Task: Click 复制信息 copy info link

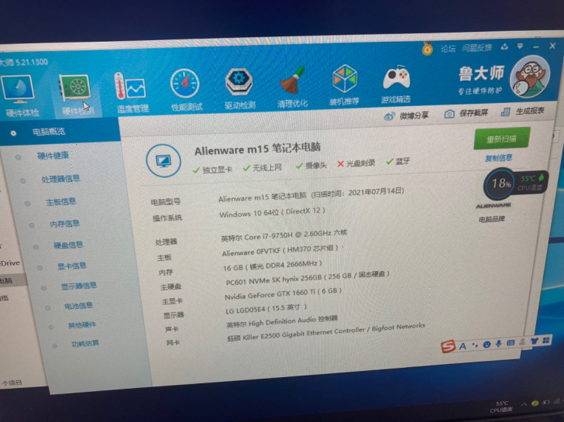Action: coord(499,158)
